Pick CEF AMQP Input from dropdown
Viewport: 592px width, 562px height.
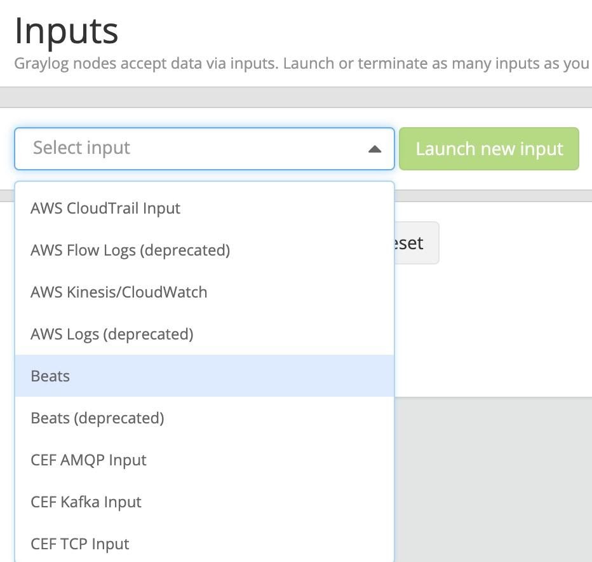coord(88,460)
